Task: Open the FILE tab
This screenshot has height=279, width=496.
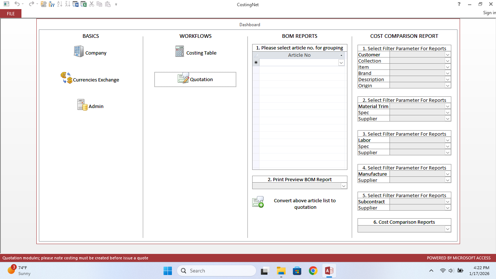Action: (11, 13)
